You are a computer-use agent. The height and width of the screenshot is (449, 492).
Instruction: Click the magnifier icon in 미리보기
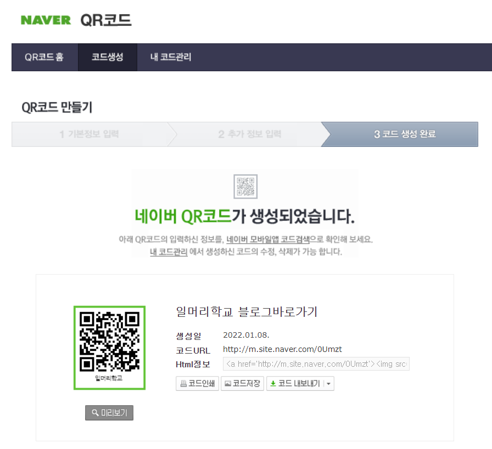pos(95,413)
